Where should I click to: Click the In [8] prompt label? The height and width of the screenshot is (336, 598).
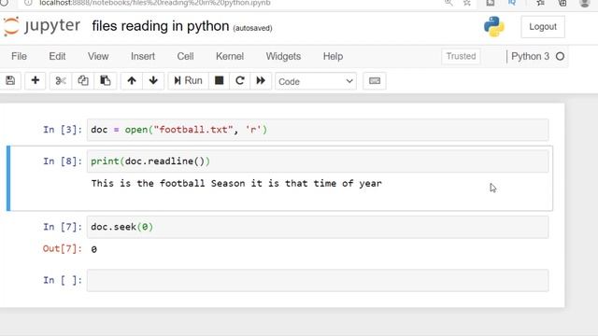[63, 161]
